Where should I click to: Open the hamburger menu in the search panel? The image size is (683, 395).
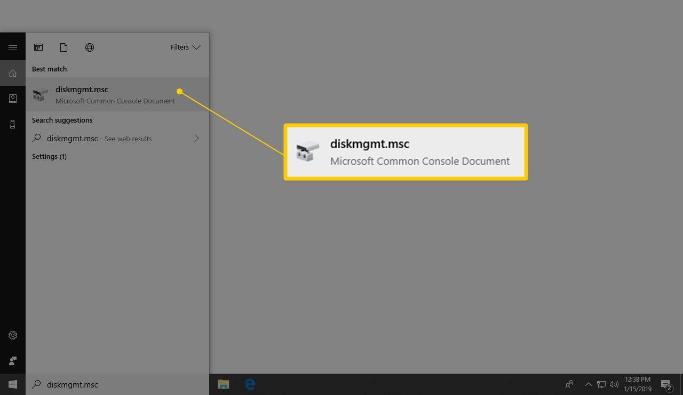13,47
